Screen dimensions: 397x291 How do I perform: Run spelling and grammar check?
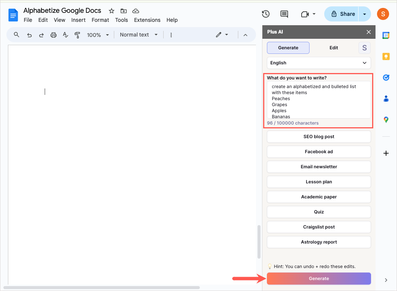tap(65, 35)
